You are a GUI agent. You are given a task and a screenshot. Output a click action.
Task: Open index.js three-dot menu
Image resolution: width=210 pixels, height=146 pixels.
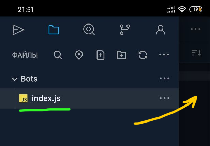point(164,98)
